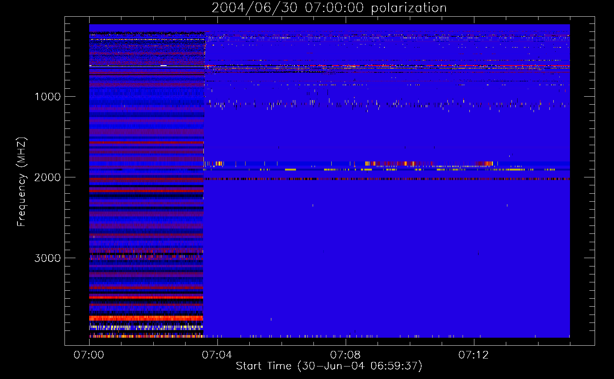Click the 07:04 time tick label

coord(217,355)
